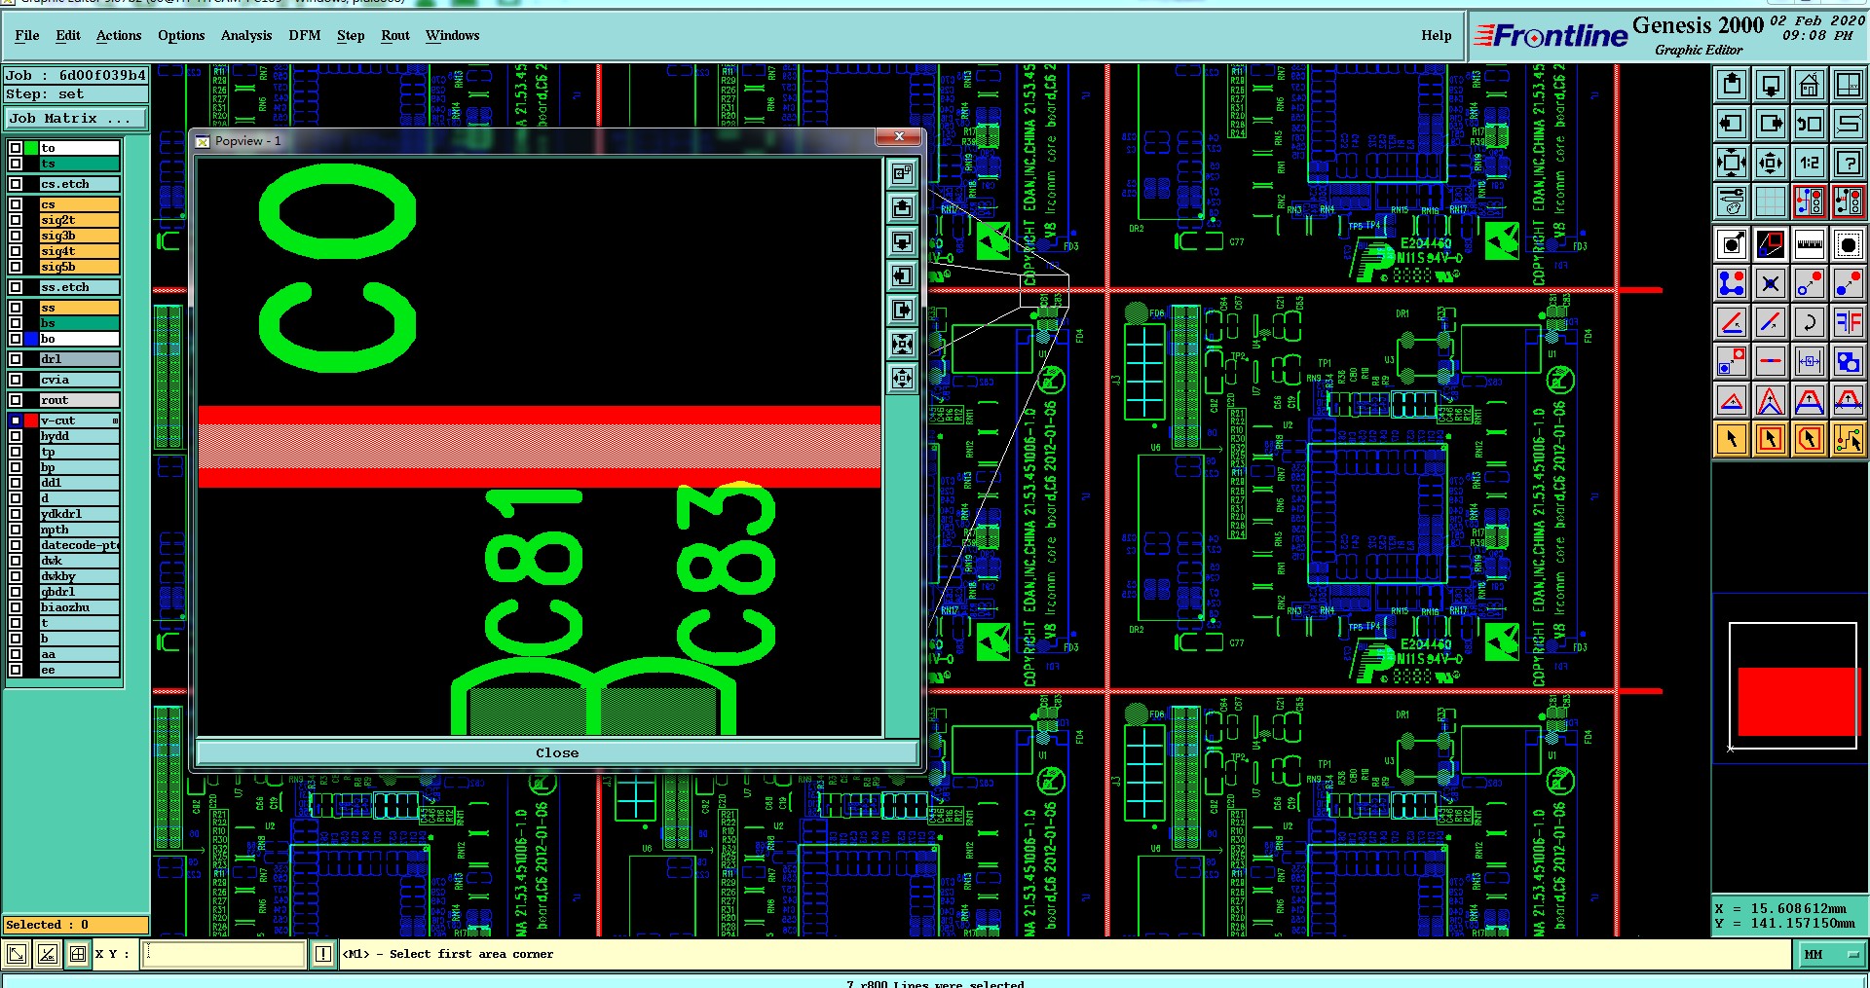Toggle visibility checkbox for layer ss
This screenshot has height=988, width=1870.
[x=16, y=308]
